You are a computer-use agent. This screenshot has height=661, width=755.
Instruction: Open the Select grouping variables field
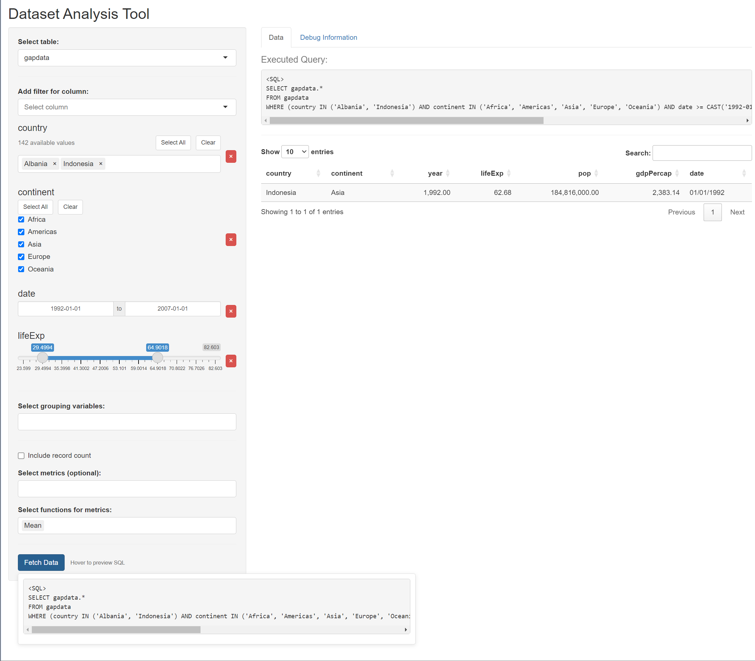pyautogui.click(x=127, y=422)
